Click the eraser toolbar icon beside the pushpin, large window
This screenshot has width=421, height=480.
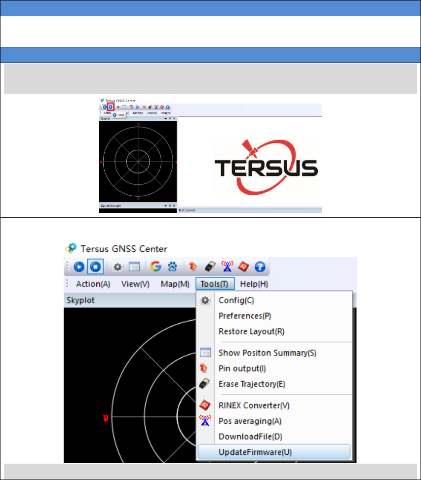tap(210, 266)
